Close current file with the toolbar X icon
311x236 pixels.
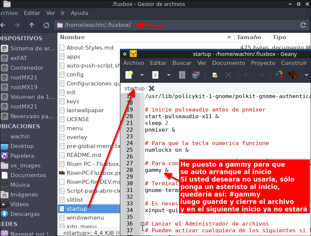click(228, 75)
